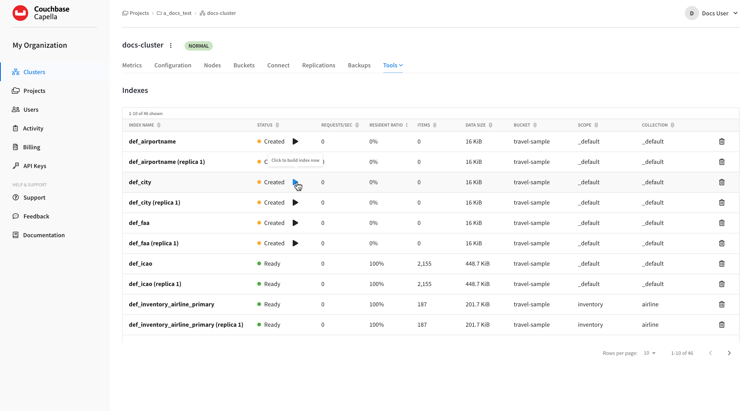Delete the def_airportname index via trash icon
The height and width of the screenshot is (411, 752).
pos(722,141)
